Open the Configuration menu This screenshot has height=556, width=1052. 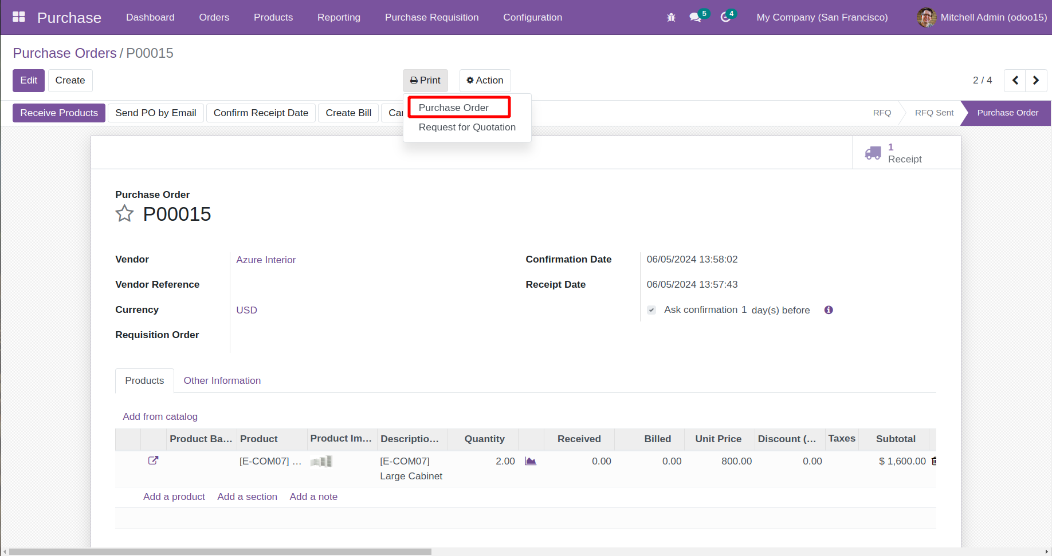[532, 18]
